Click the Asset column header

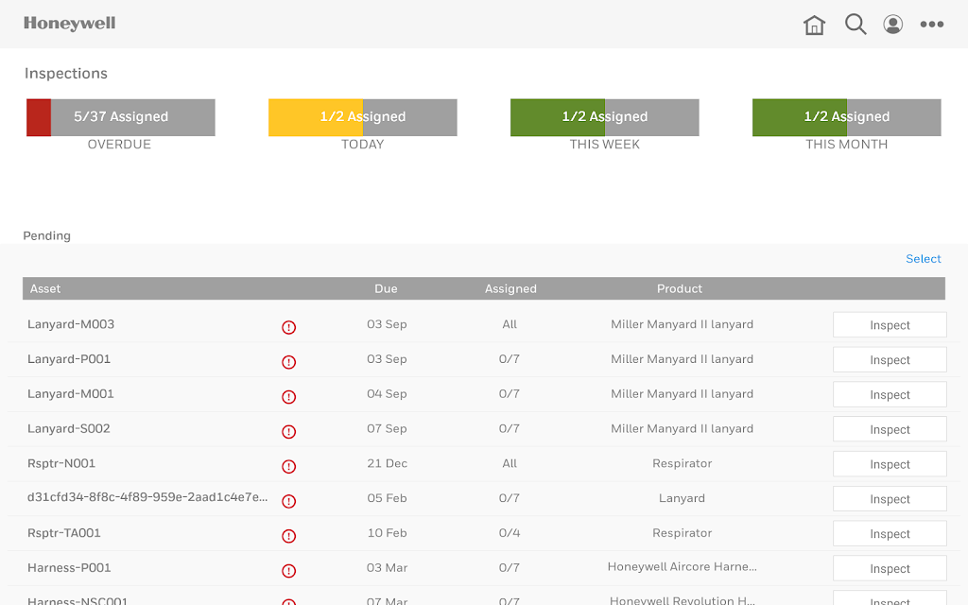pyautogui.click(x=45, y=288)
